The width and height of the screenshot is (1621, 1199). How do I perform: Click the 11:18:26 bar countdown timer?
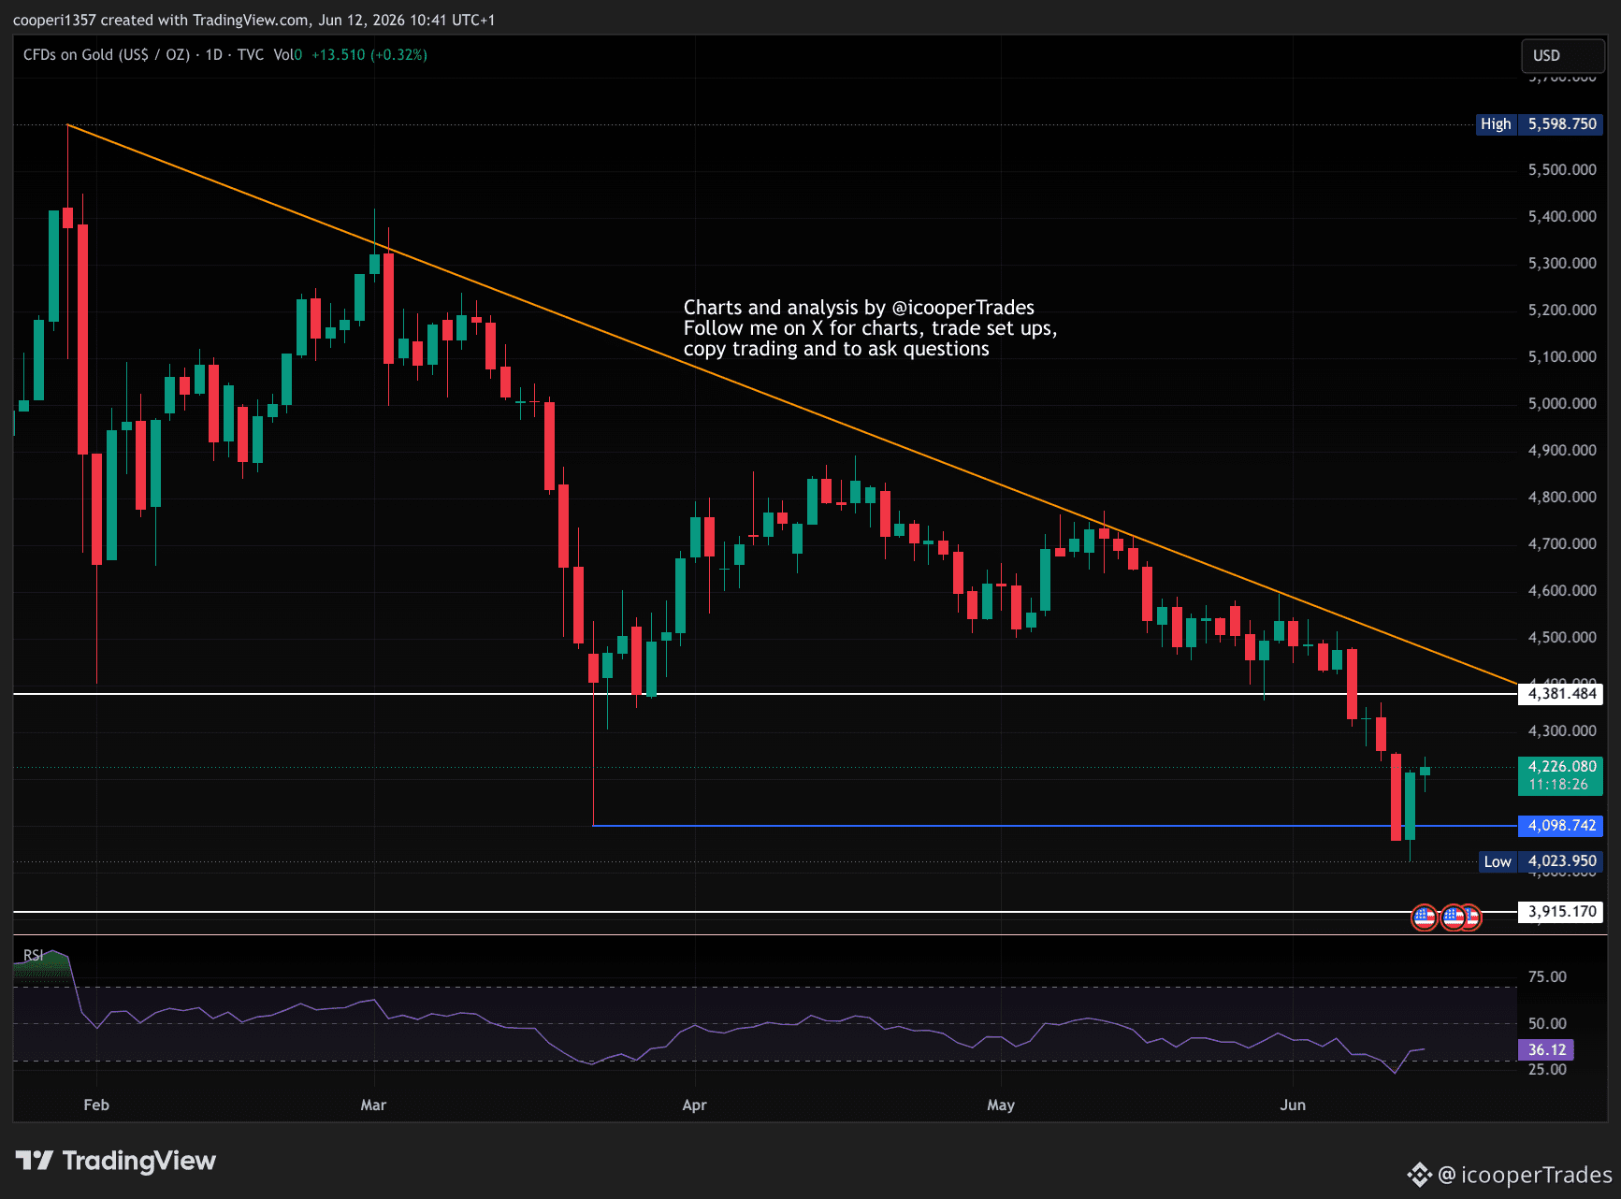1559,785
